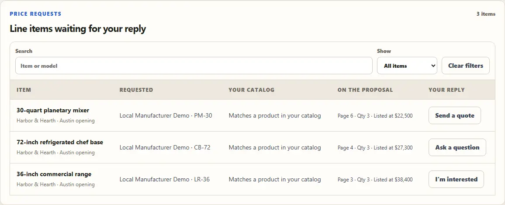Image resolution: width=505 pixels, height=205 pixels.
Task: Click catalog match text in planetary mixer row
Action: tap(275, 115)
